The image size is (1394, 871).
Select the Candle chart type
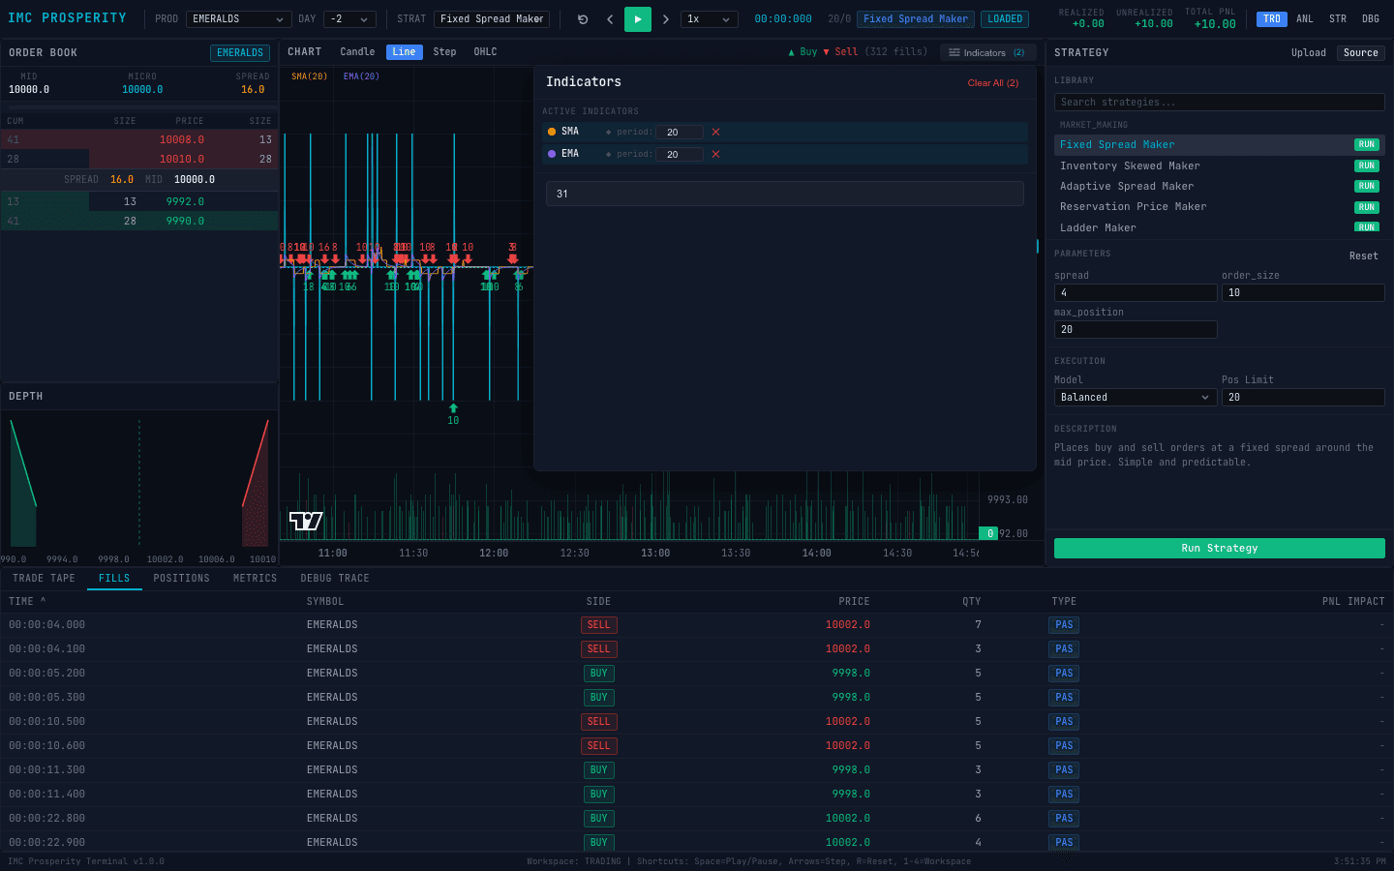(x=357, y=52)
